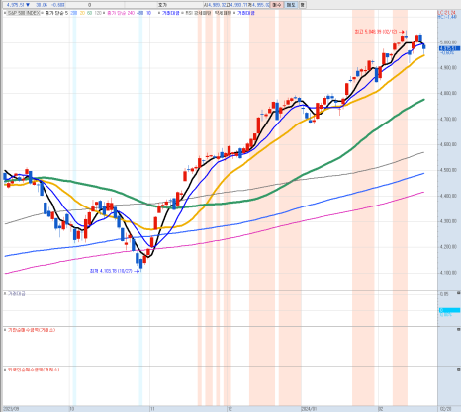Click the yellow 20 moving average period
The image size is (461, 412).
tap(82, 13)
